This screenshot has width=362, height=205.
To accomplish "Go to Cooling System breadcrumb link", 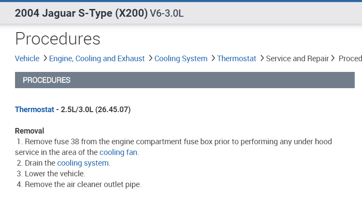I will 181,59.
